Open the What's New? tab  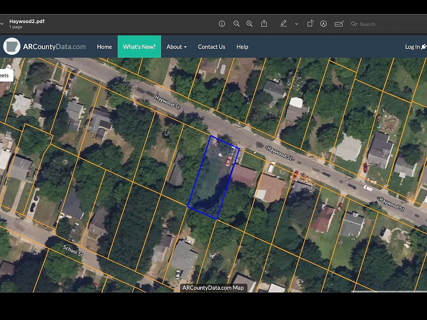(x=139, y=47)
